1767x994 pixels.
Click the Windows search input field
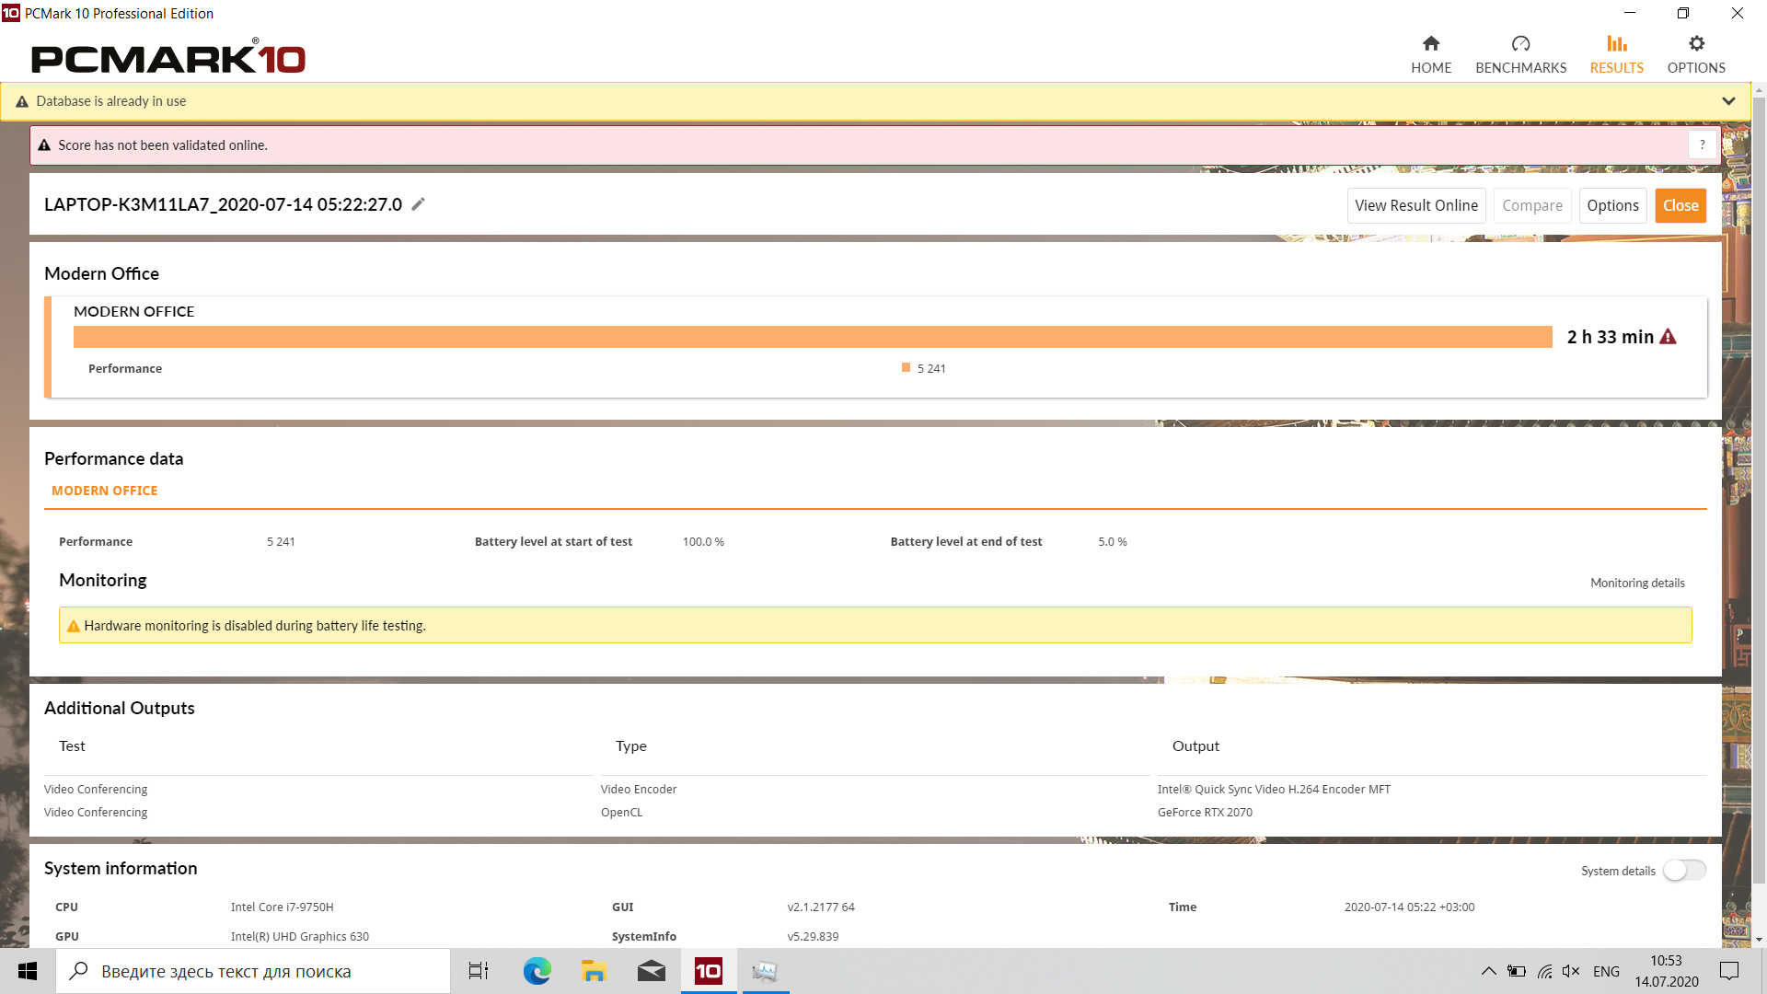click(x=253, y=971)
